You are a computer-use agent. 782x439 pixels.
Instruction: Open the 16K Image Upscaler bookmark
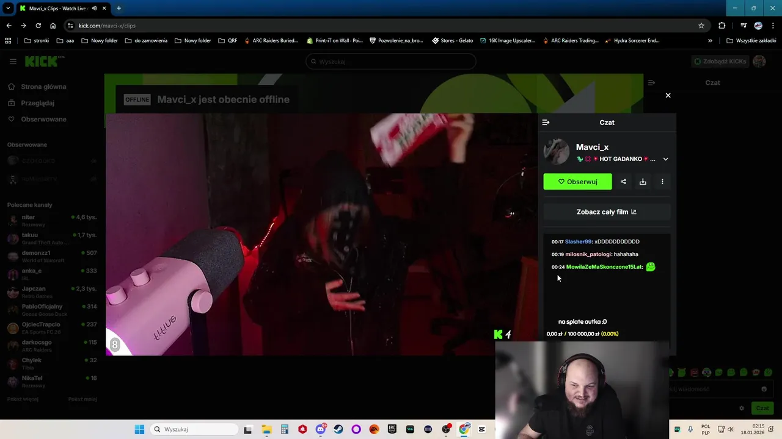pos(507,41)
